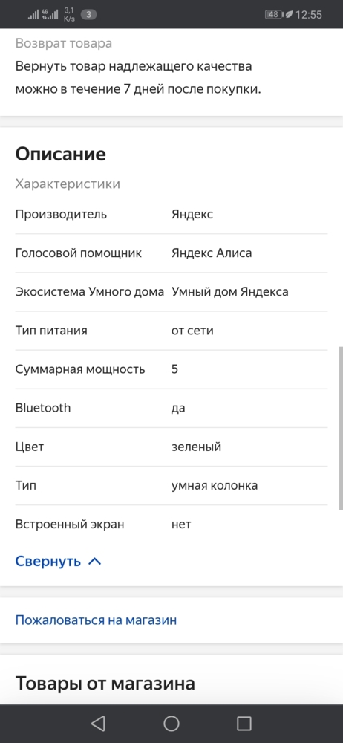Select the Голосовой помощник Яндекс Алиса value

pyautogui.click(x=212, y=253)
